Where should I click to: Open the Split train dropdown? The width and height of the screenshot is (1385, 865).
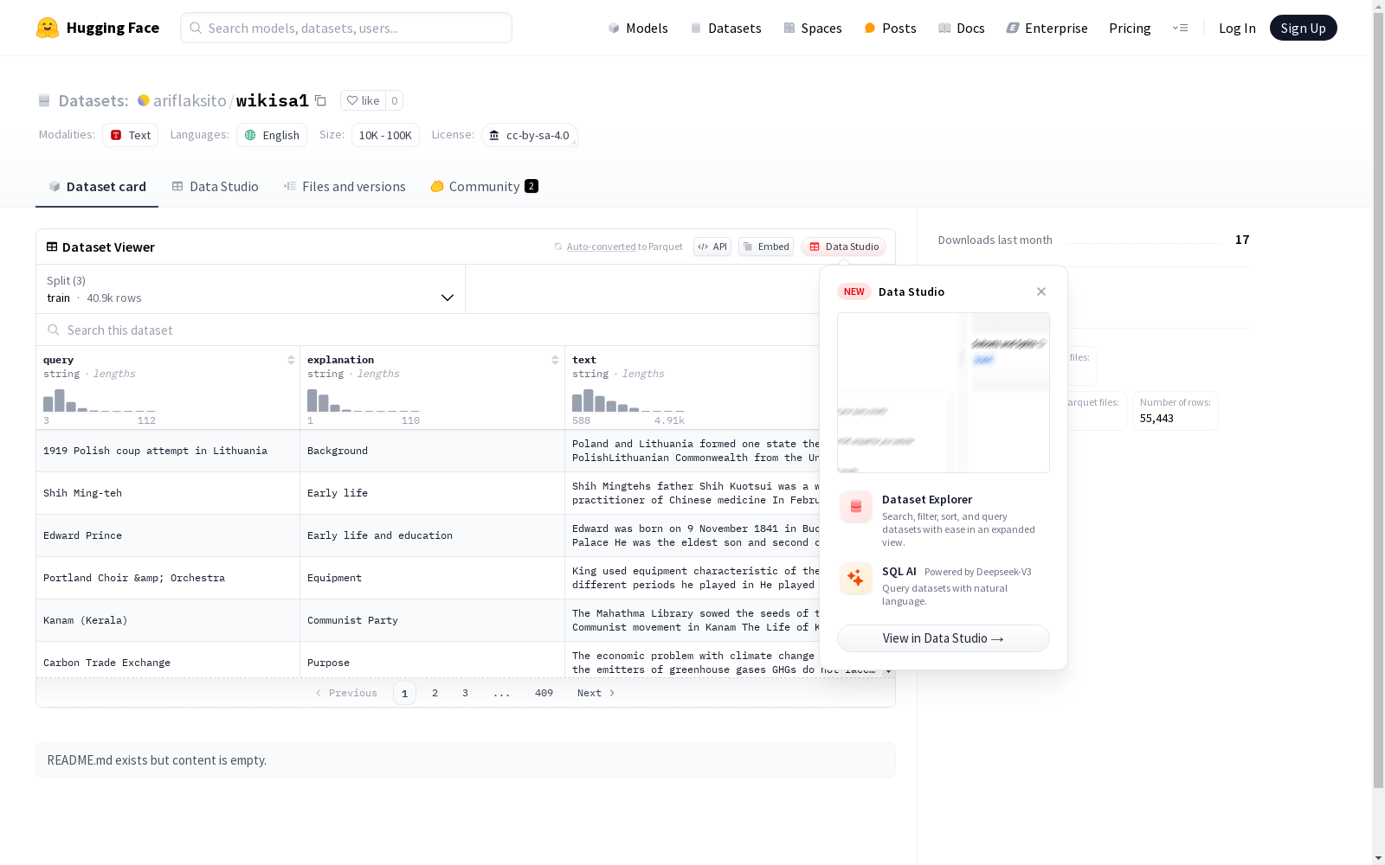[251, 289]
